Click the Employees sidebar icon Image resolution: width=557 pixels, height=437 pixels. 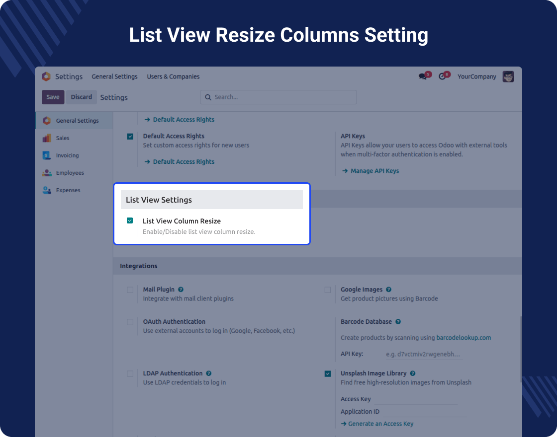click(47, 173)
